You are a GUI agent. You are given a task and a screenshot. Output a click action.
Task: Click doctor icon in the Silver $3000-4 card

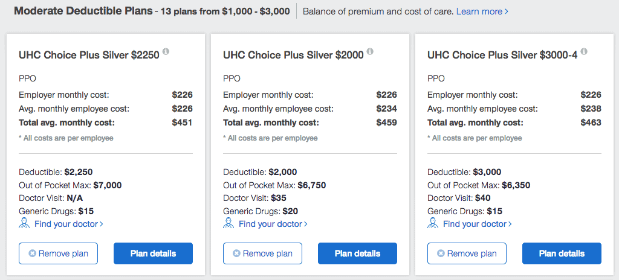point(433,223)
